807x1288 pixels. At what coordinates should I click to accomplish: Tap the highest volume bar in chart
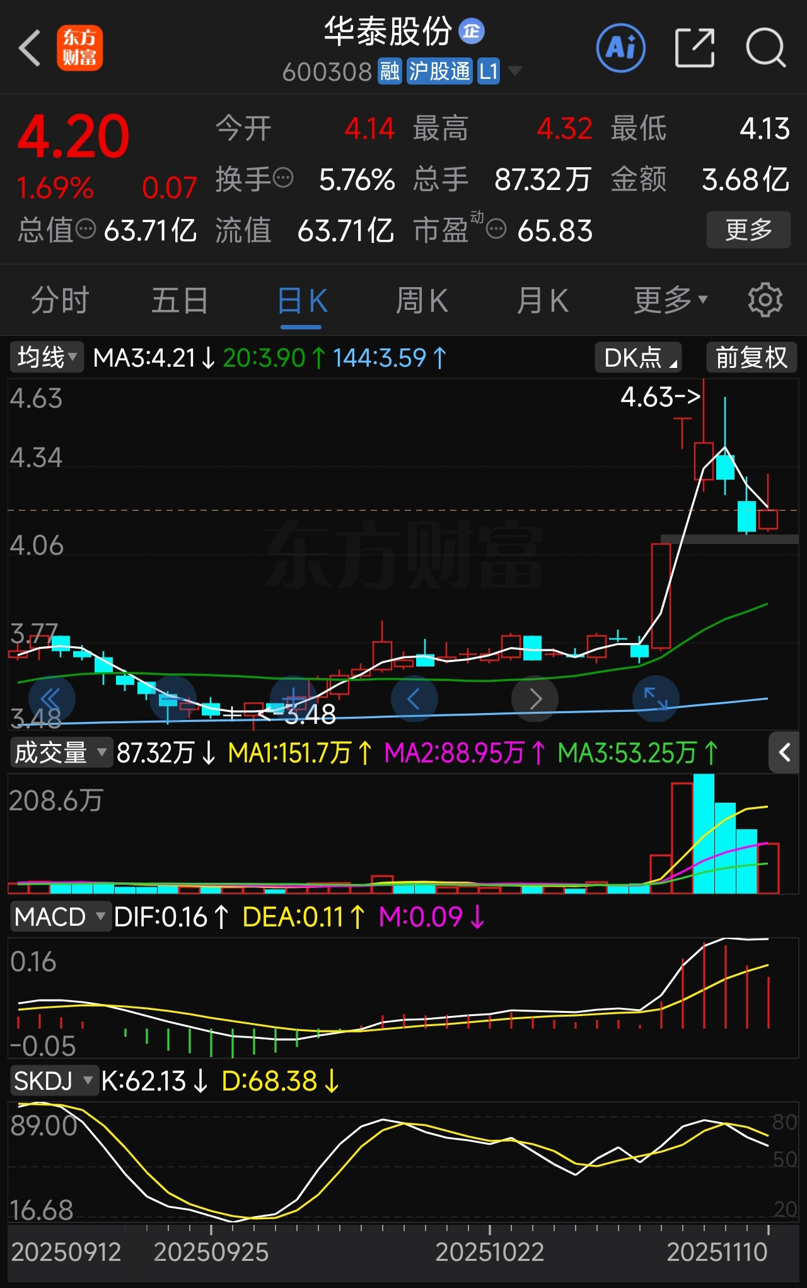tap(704, 834)
